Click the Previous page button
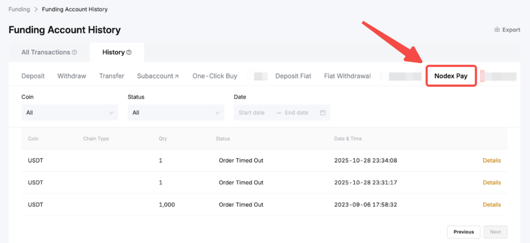The image size is (530, 243). 463,232
